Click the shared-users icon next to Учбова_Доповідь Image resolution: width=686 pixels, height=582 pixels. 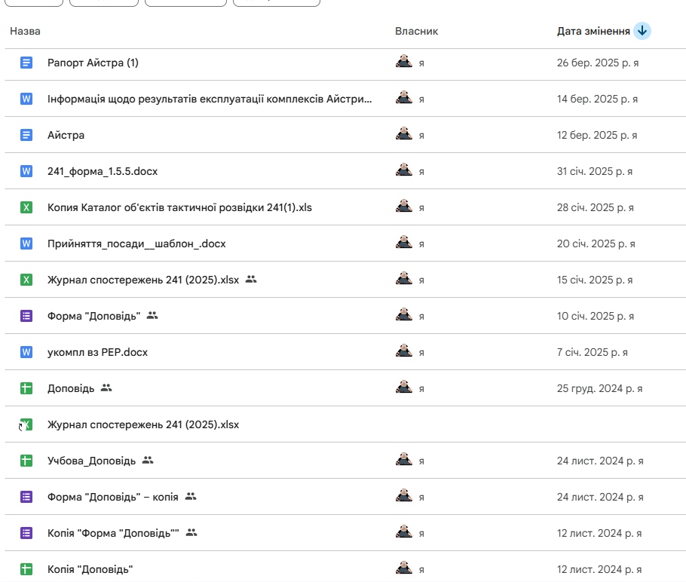click(148, 461)
